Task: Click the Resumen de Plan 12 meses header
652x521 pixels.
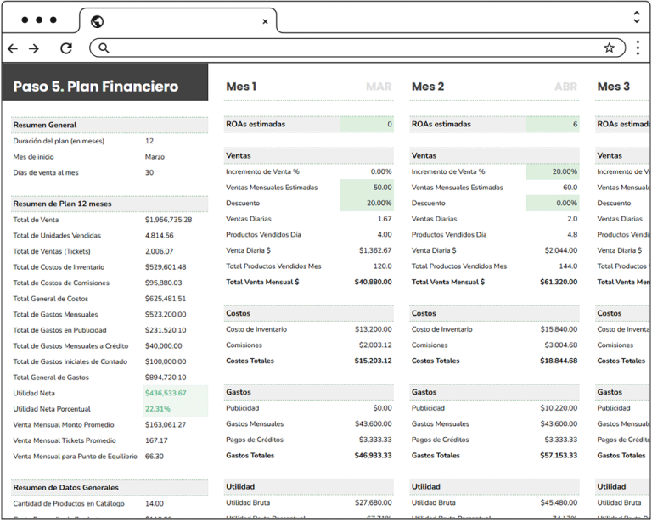Action: pyautogui.click(x=62, y=204)
